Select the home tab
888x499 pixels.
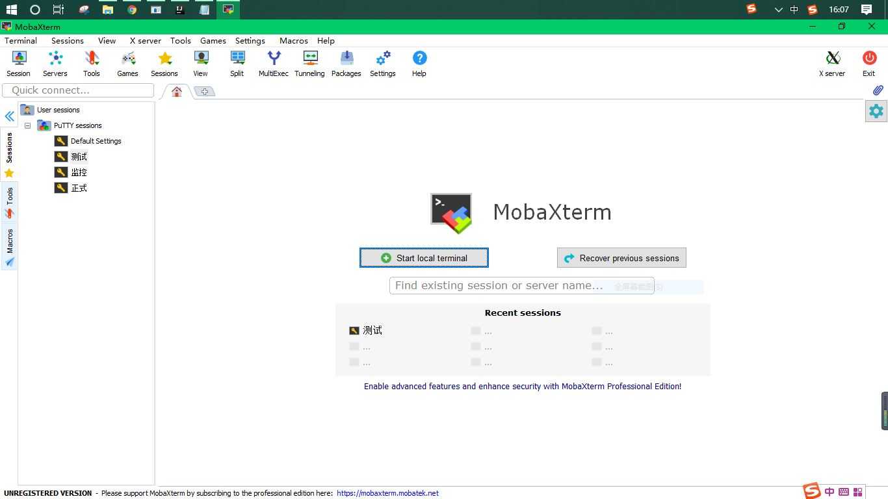(x=177, y=92)
